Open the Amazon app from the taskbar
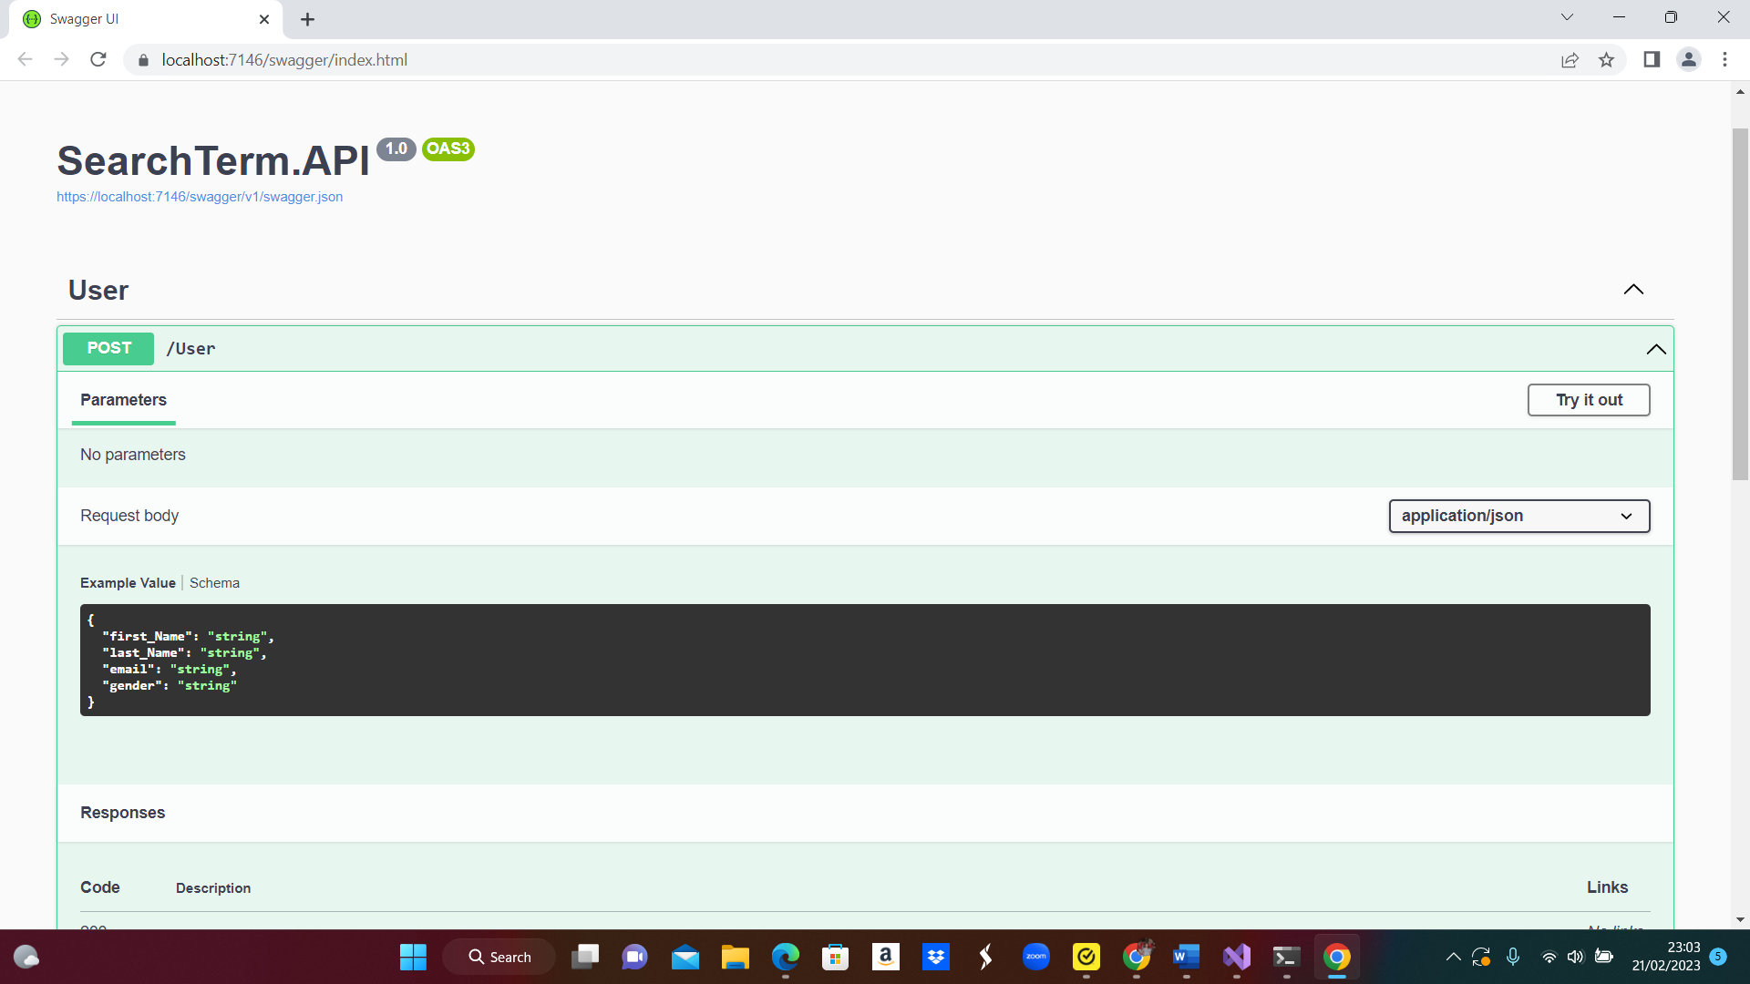 (885, 957)
